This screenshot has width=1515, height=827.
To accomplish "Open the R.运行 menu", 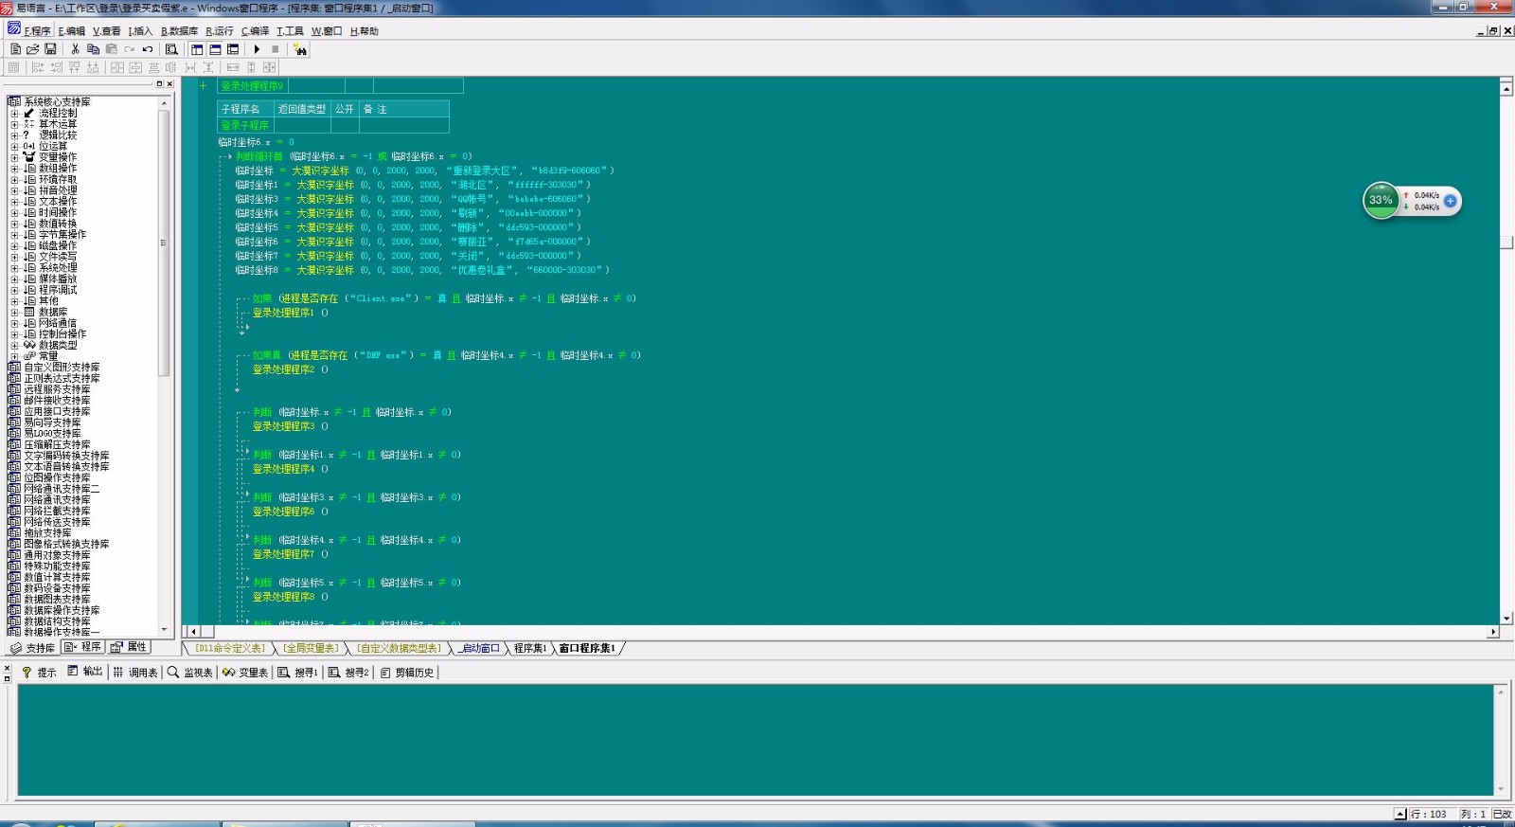I will 220,31.
